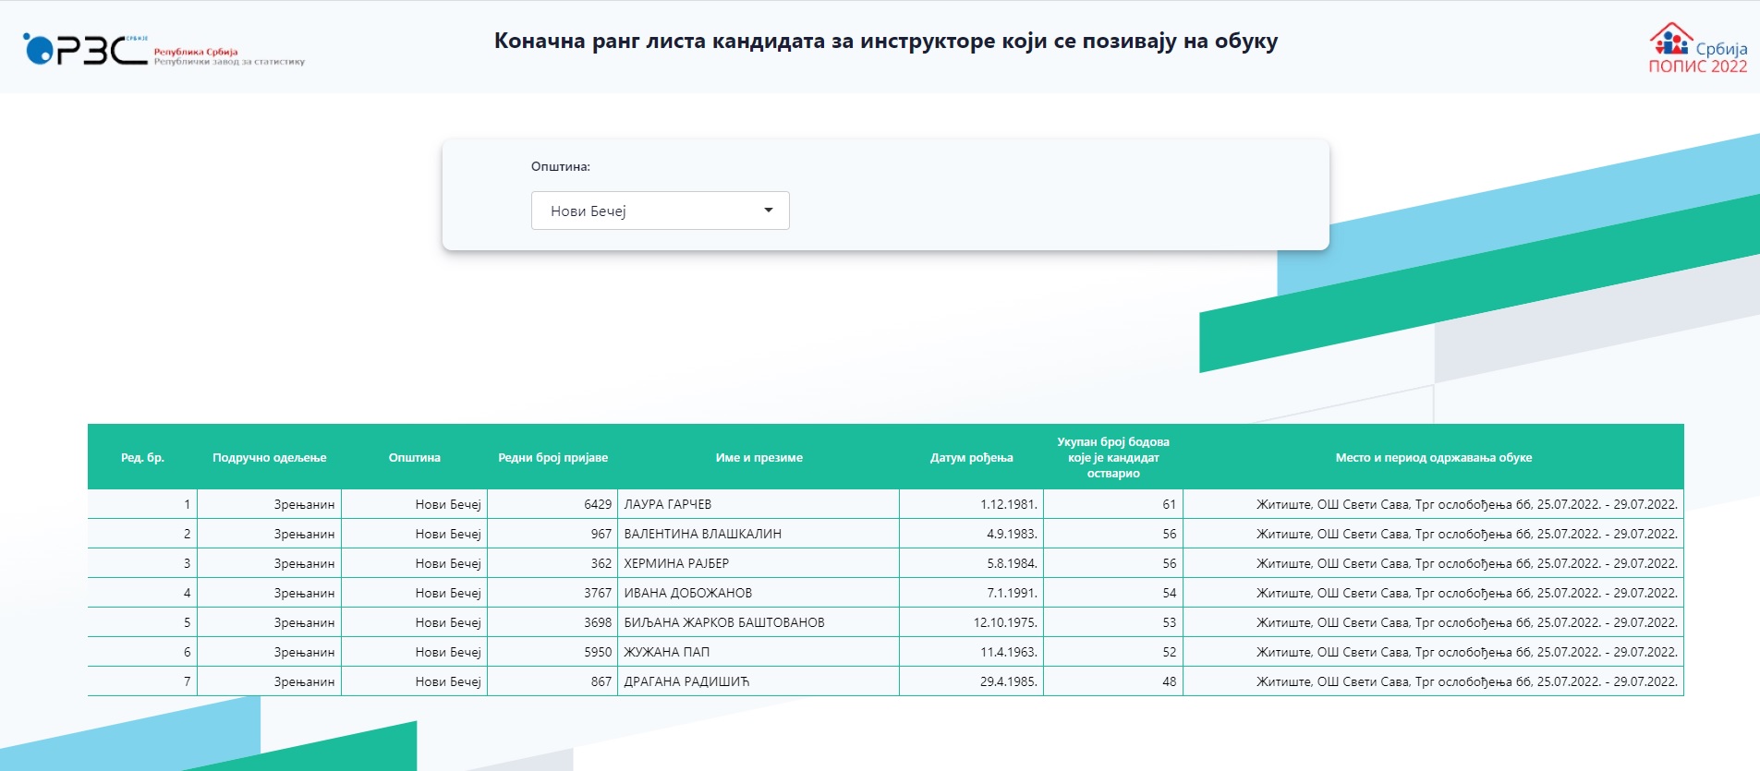Click the Укупан број бодова column header
This screenshot has width=1760, height=771.
pos(1113,457)
